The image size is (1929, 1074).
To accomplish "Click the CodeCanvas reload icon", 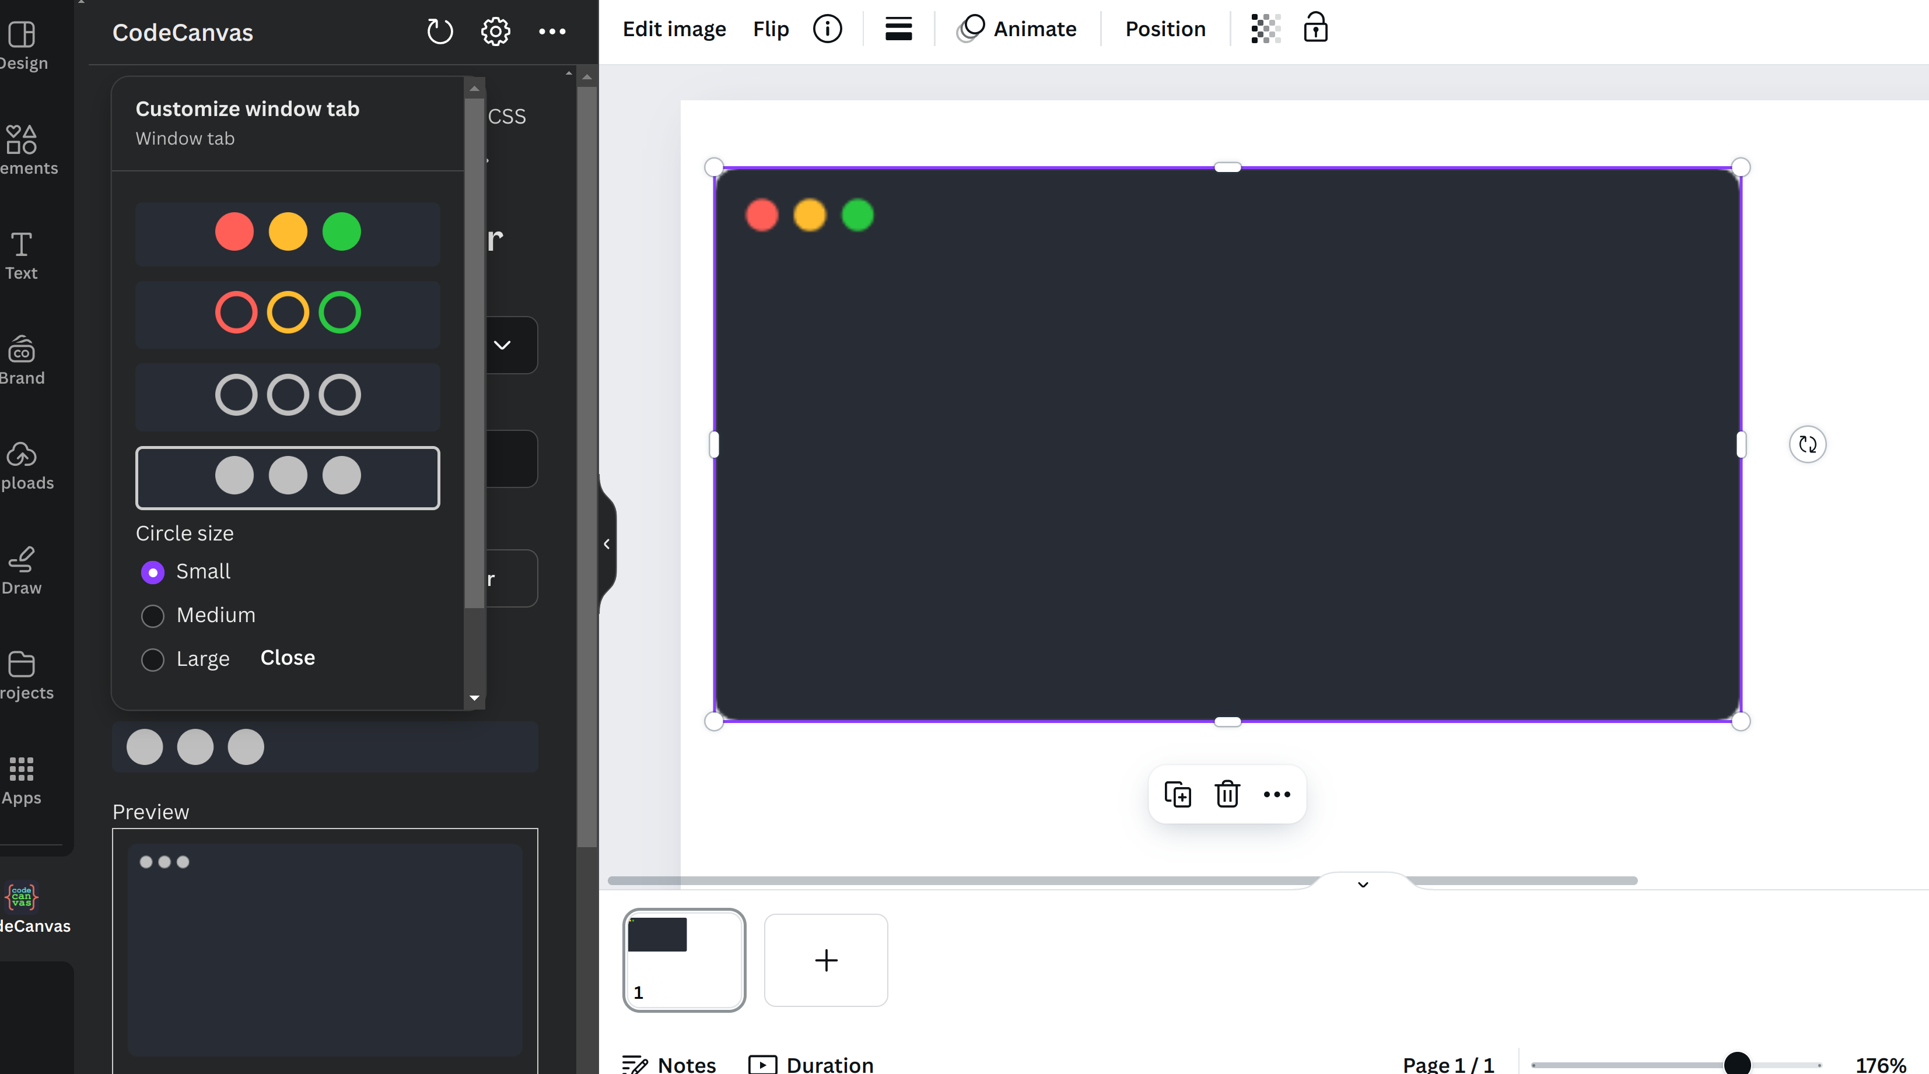I will [x=440, y=31].
